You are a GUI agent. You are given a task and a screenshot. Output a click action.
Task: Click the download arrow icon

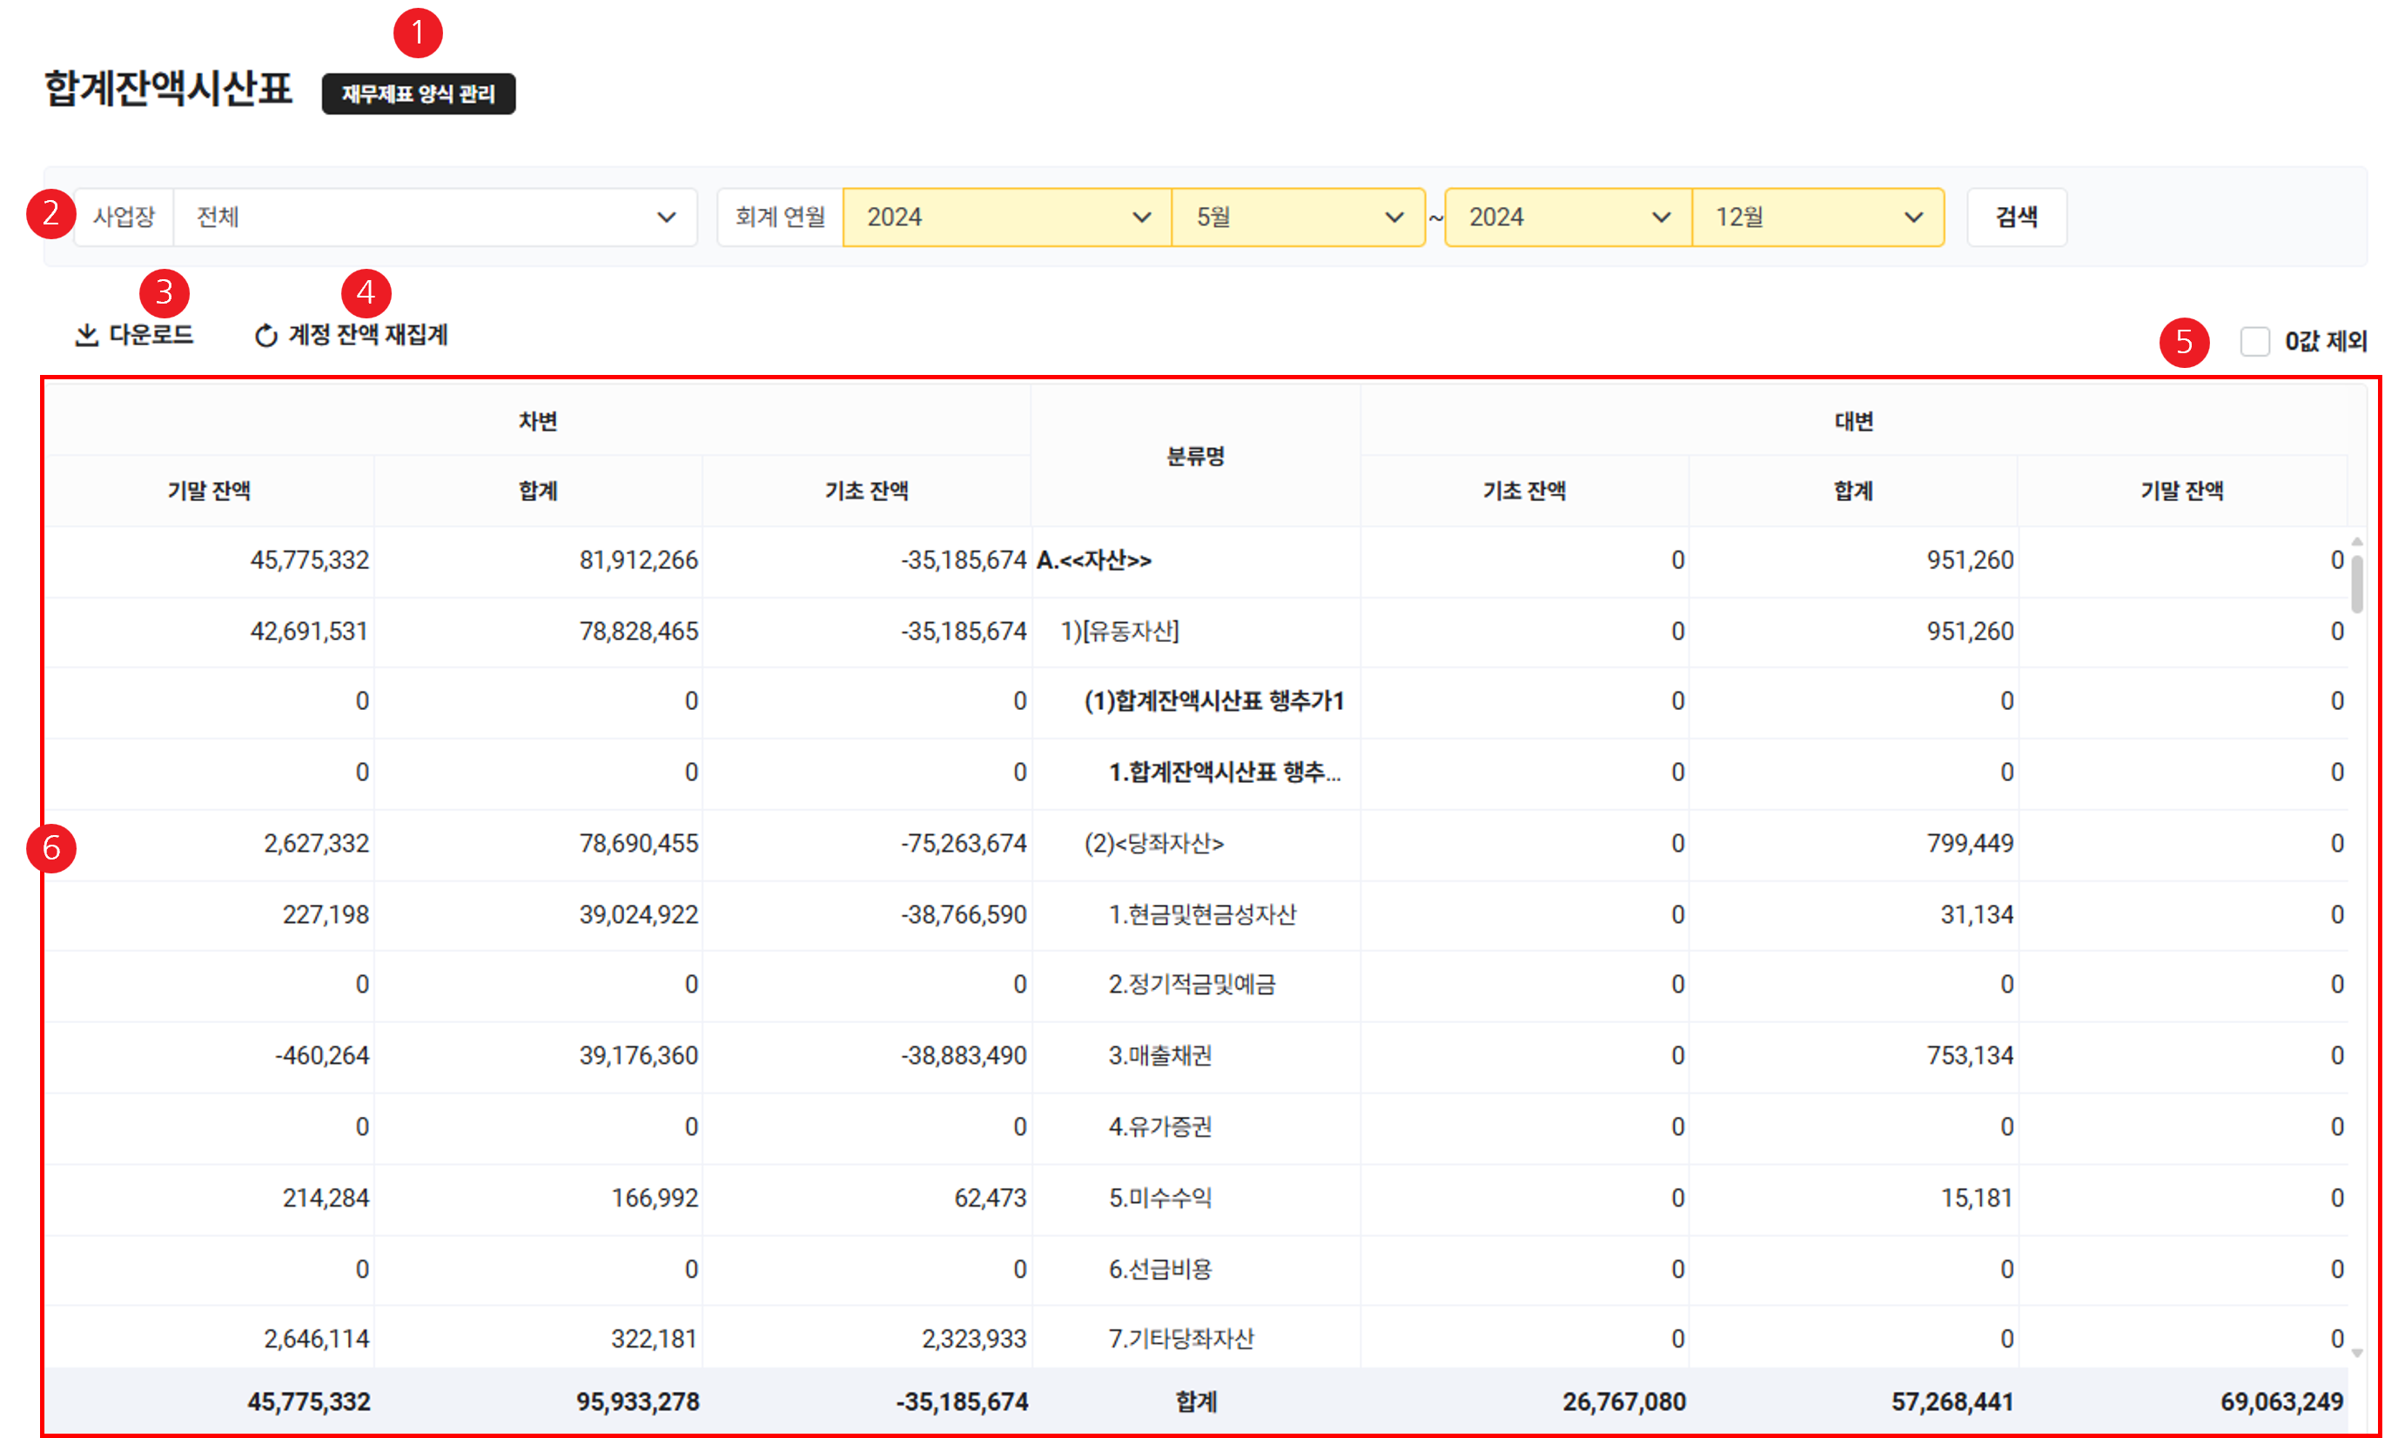pyautogui.click(x=87, y=335)
